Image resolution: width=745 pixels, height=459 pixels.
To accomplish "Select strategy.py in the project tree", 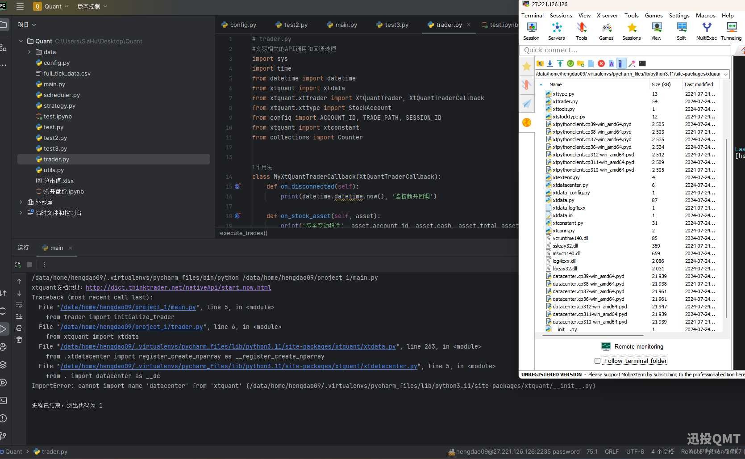I will click(59, 105).
